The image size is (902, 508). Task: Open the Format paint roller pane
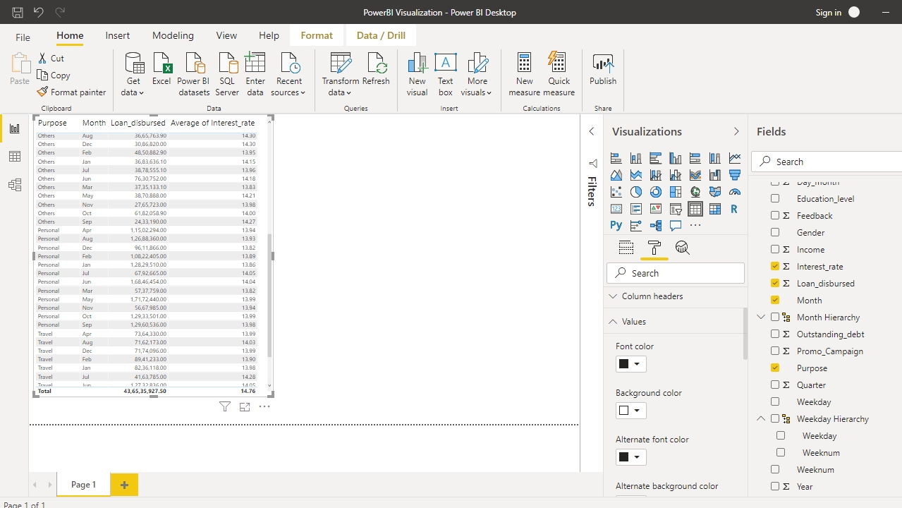coord(654,248)
